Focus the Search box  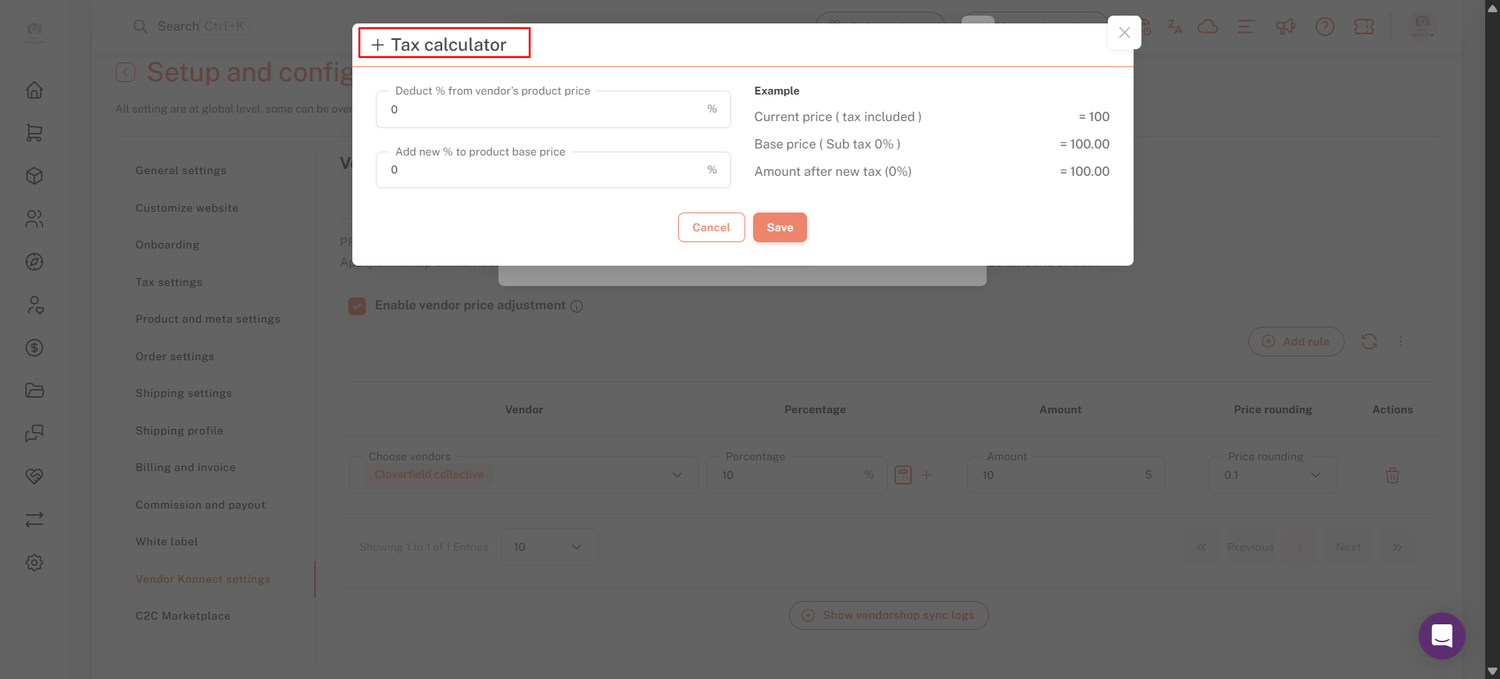coord(191,27)
